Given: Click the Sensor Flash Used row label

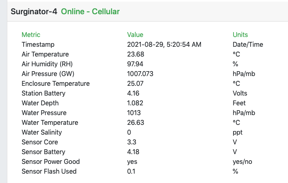Looking at the screenshot, I should [x=49, y=171].
